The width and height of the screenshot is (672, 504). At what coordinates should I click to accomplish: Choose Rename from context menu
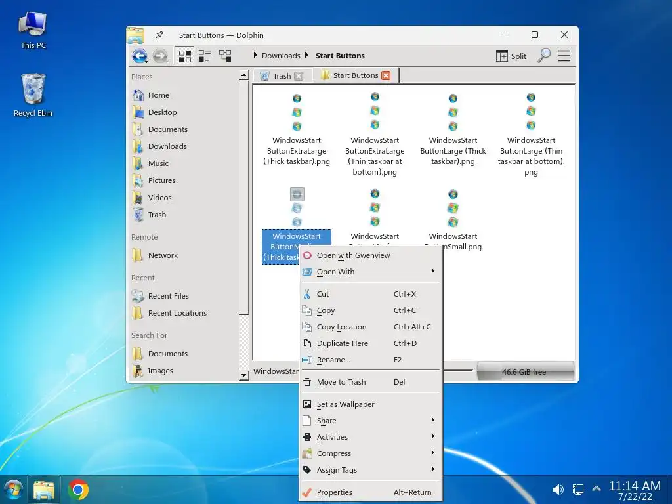tap(371, 360)
